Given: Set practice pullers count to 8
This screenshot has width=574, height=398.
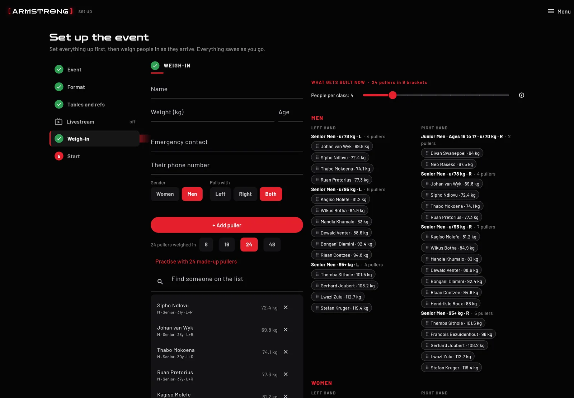Looking at the screenshot, I should [x=206, y=245].
